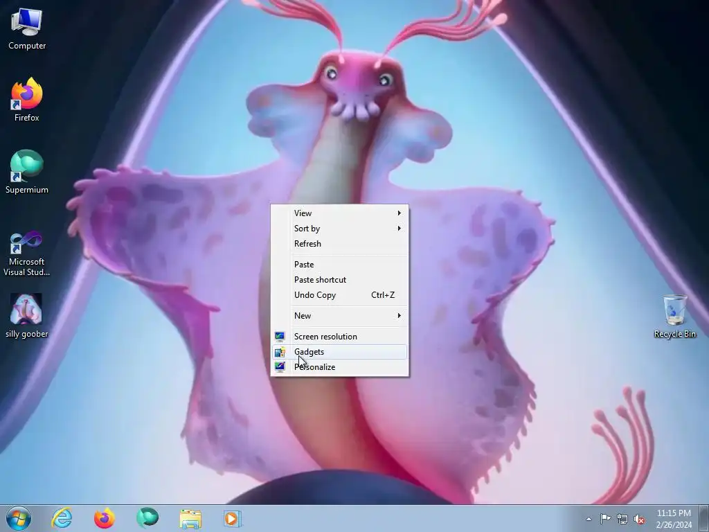
Task: Launch Internet Explorer from taskbar
Action: tap(62, 518)
